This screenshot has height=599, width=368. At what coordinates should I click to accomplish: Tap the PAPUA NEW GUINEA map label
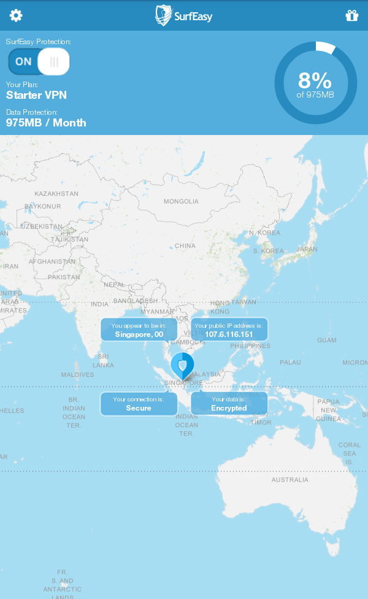328,411
